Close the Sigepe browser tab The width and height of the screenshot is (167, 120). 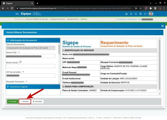[32, 3]
